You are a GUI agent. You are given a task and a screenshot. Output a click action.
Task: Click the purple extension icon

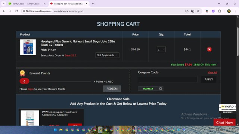(213, 11)
